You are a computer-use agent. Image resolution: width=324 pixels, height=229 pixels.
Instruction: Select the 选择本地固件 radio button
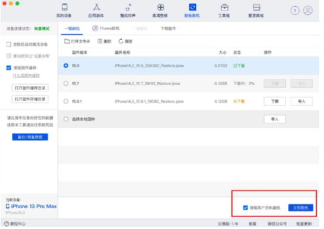click(x=66, y=120)
